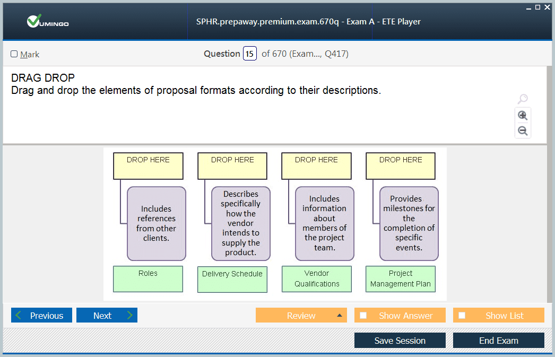Click the Review button

coord(301,316)
